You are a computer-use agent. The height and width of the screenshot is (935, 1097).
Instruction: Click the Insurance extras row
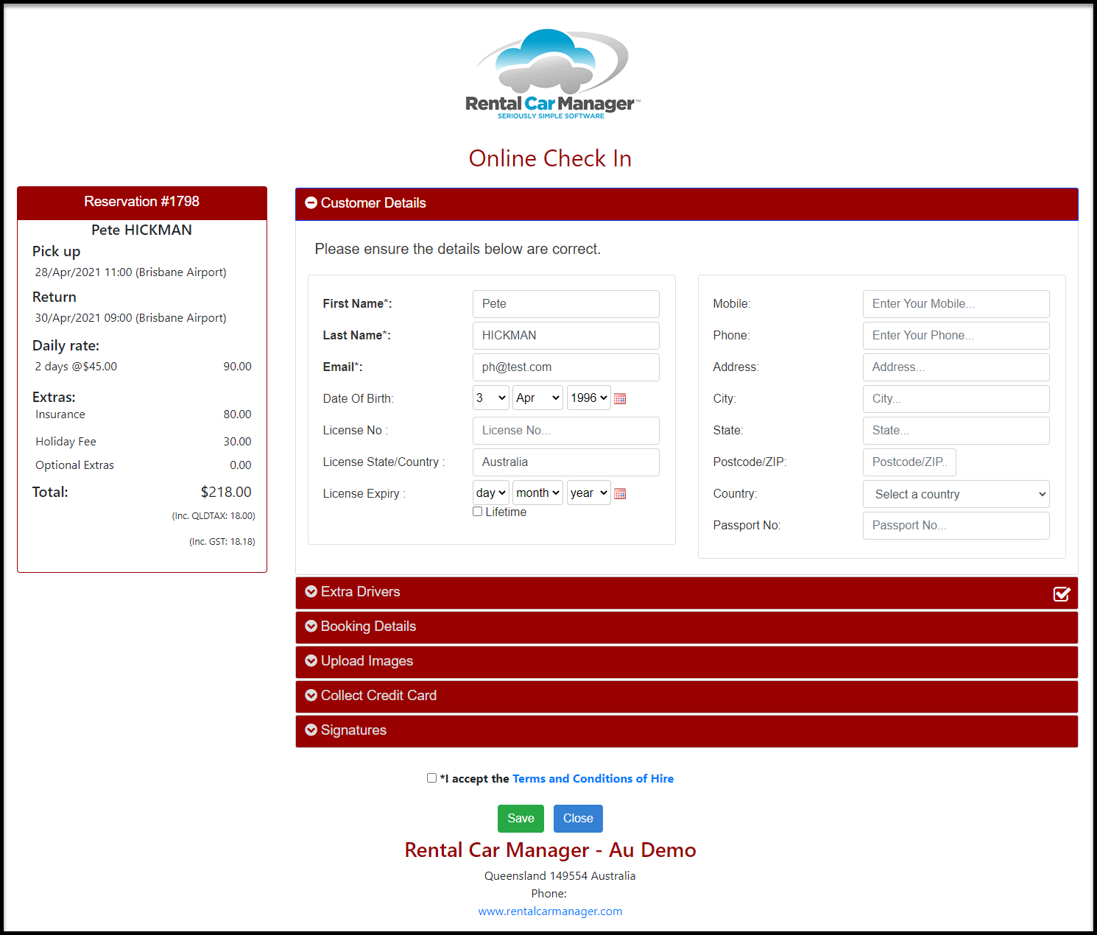pyautogui.click(x=144, y=414)
